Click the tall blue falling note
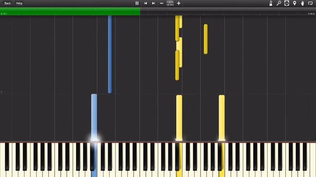Viewport: 316px width, 177px height. click(x=110, y=55)
